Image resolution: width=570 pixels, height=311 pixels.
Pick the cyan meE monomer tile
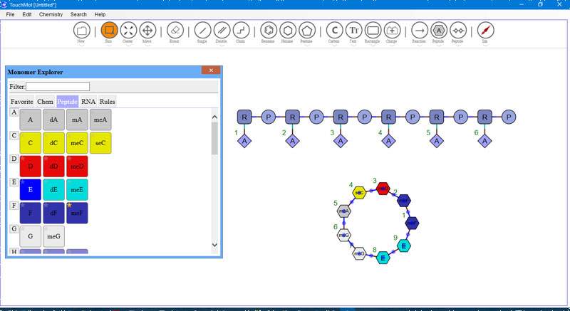(x=77, y=189)
